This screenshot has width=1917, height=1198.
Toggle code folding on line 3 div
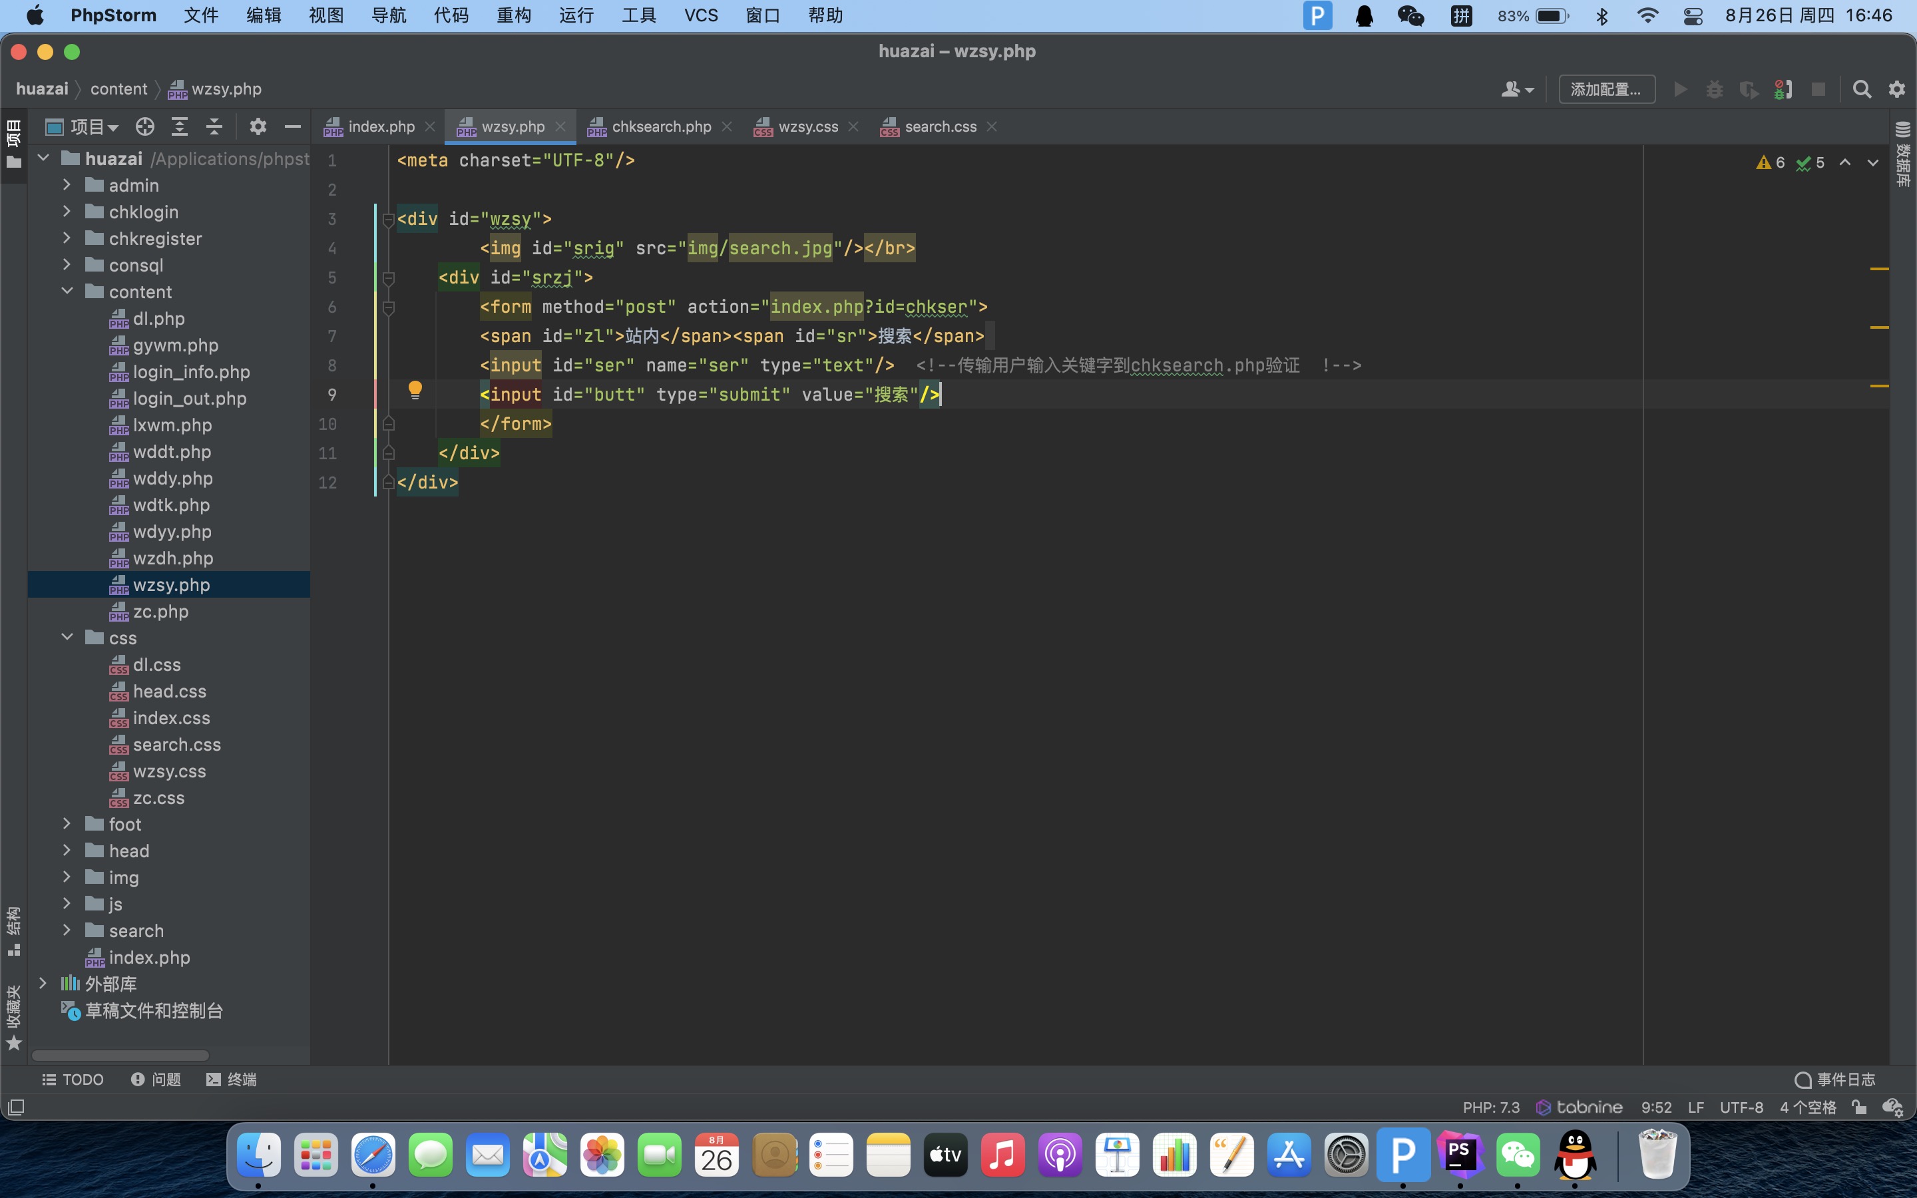pyautogui.click(x=388, y=220)
